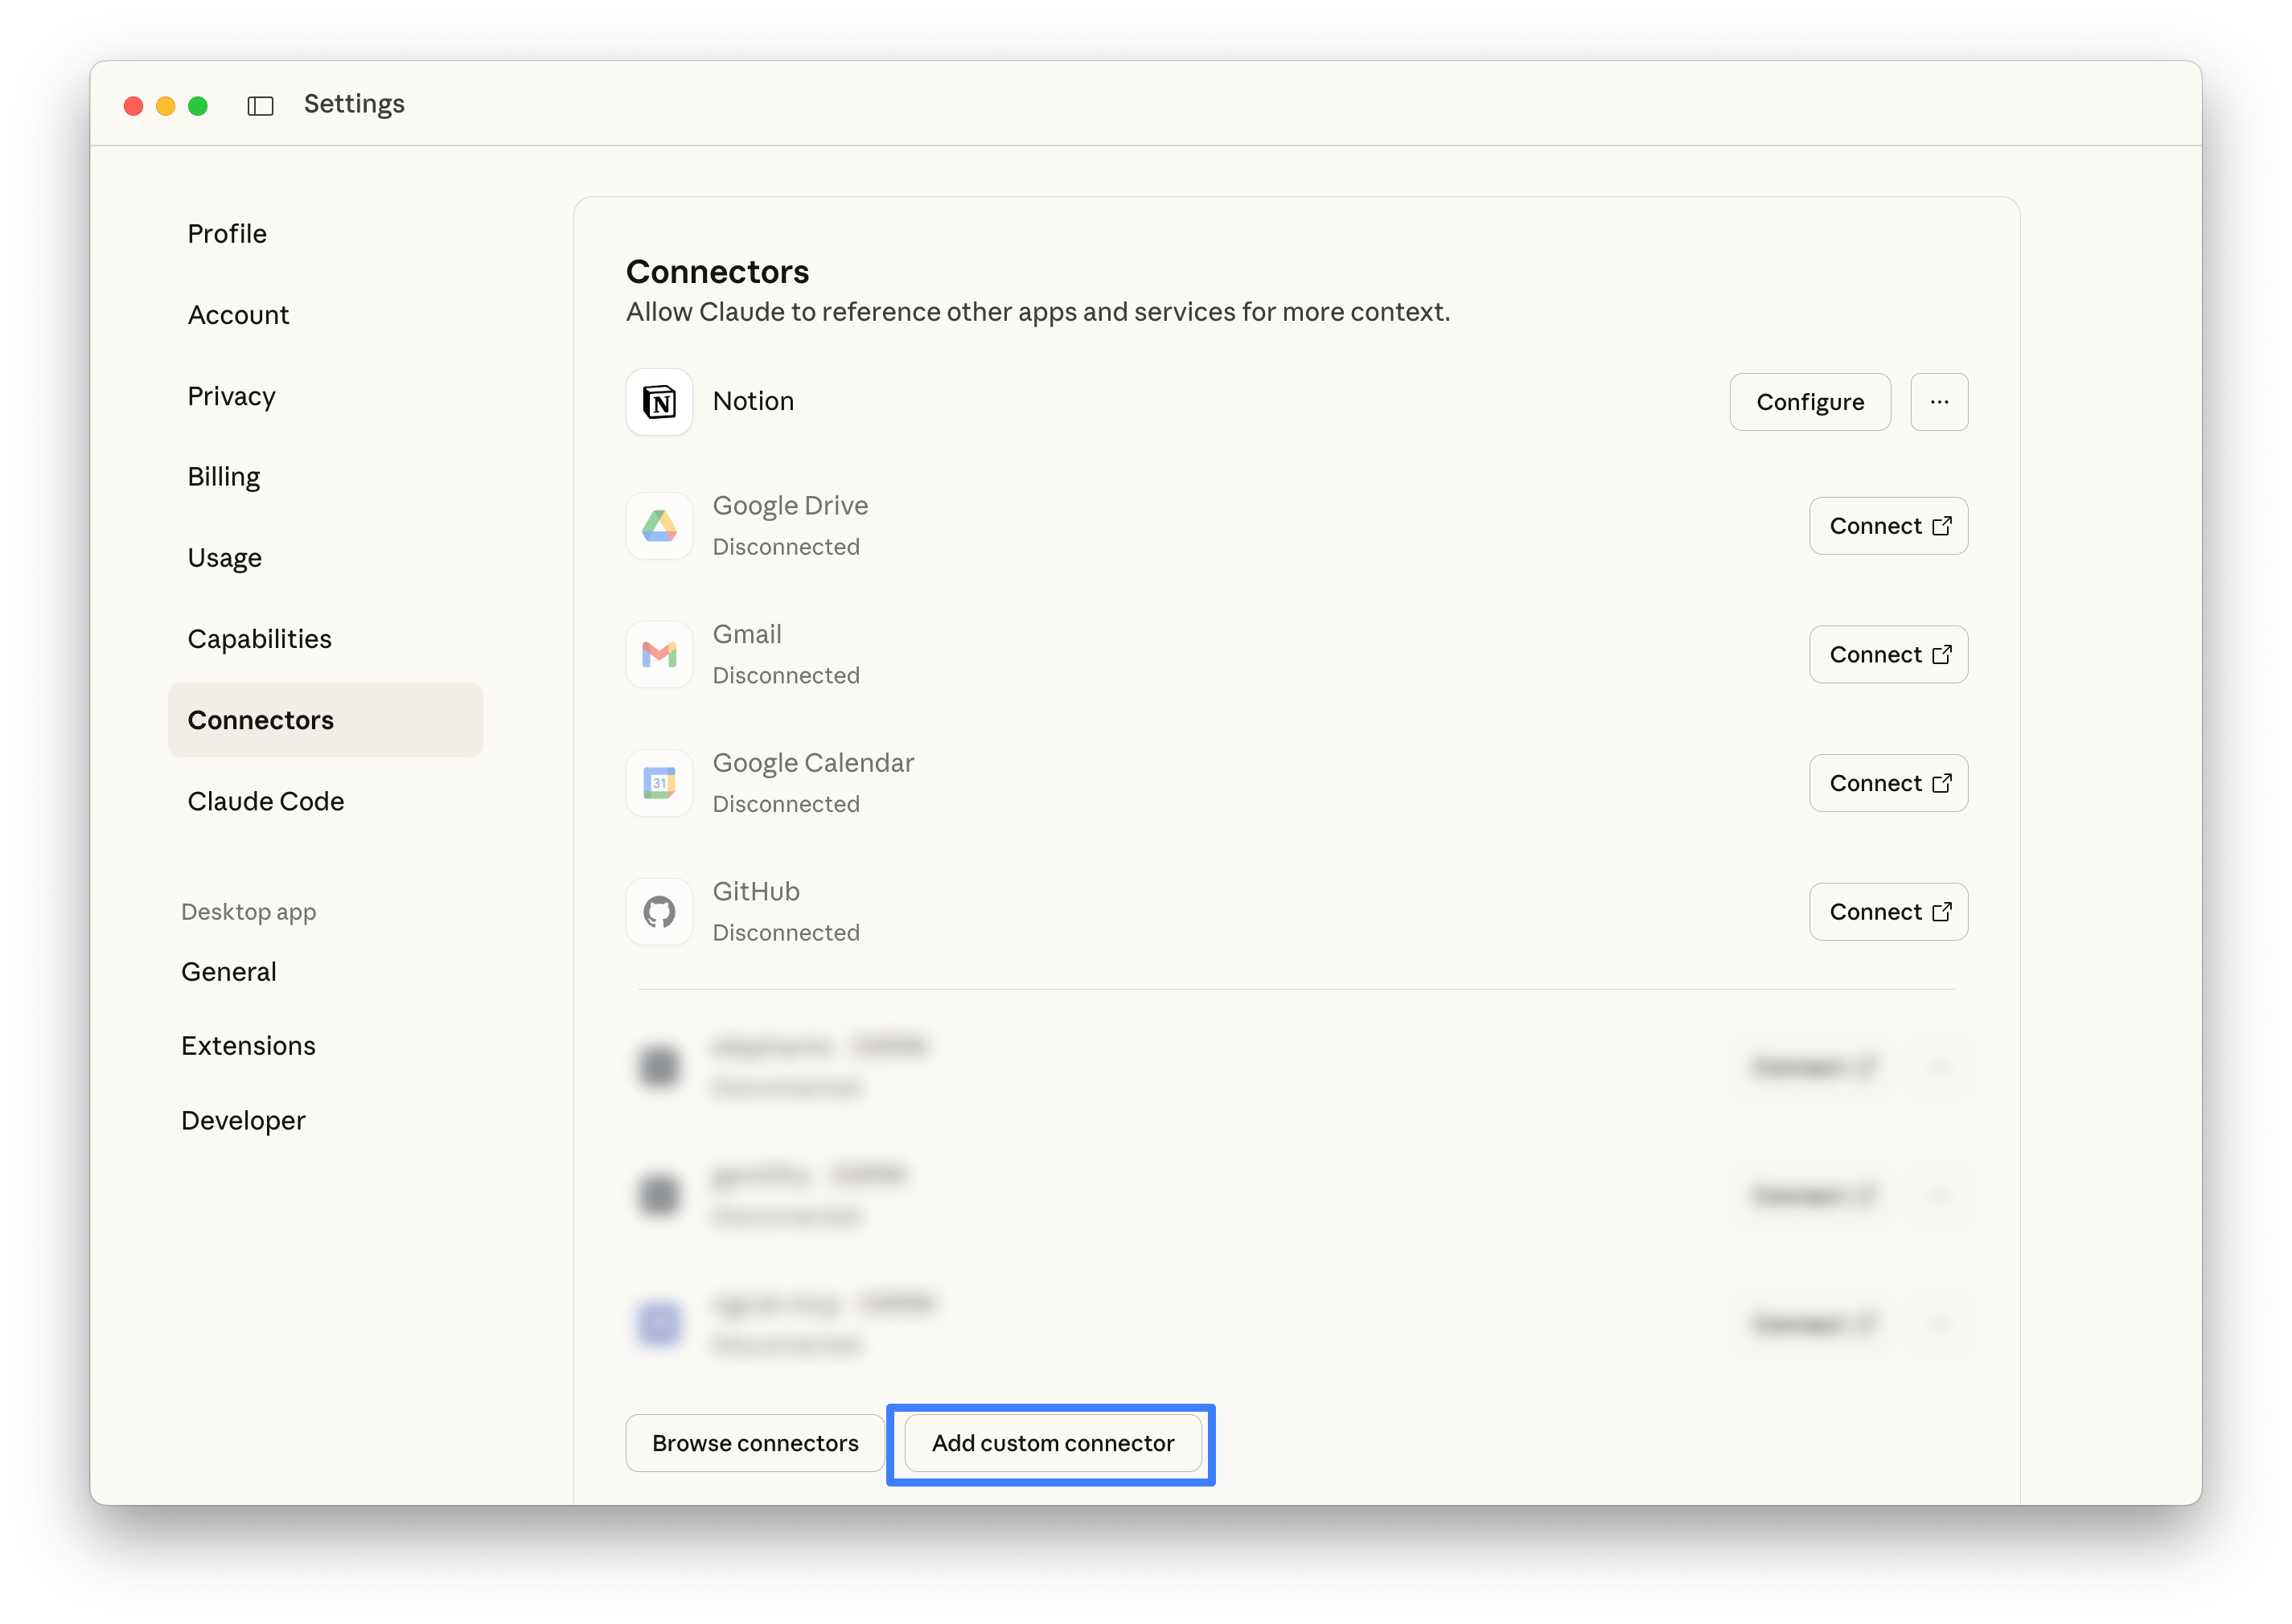Open the Privacy settings section
Viewport: 2292px width, 1624px height.
pos(231,396)
